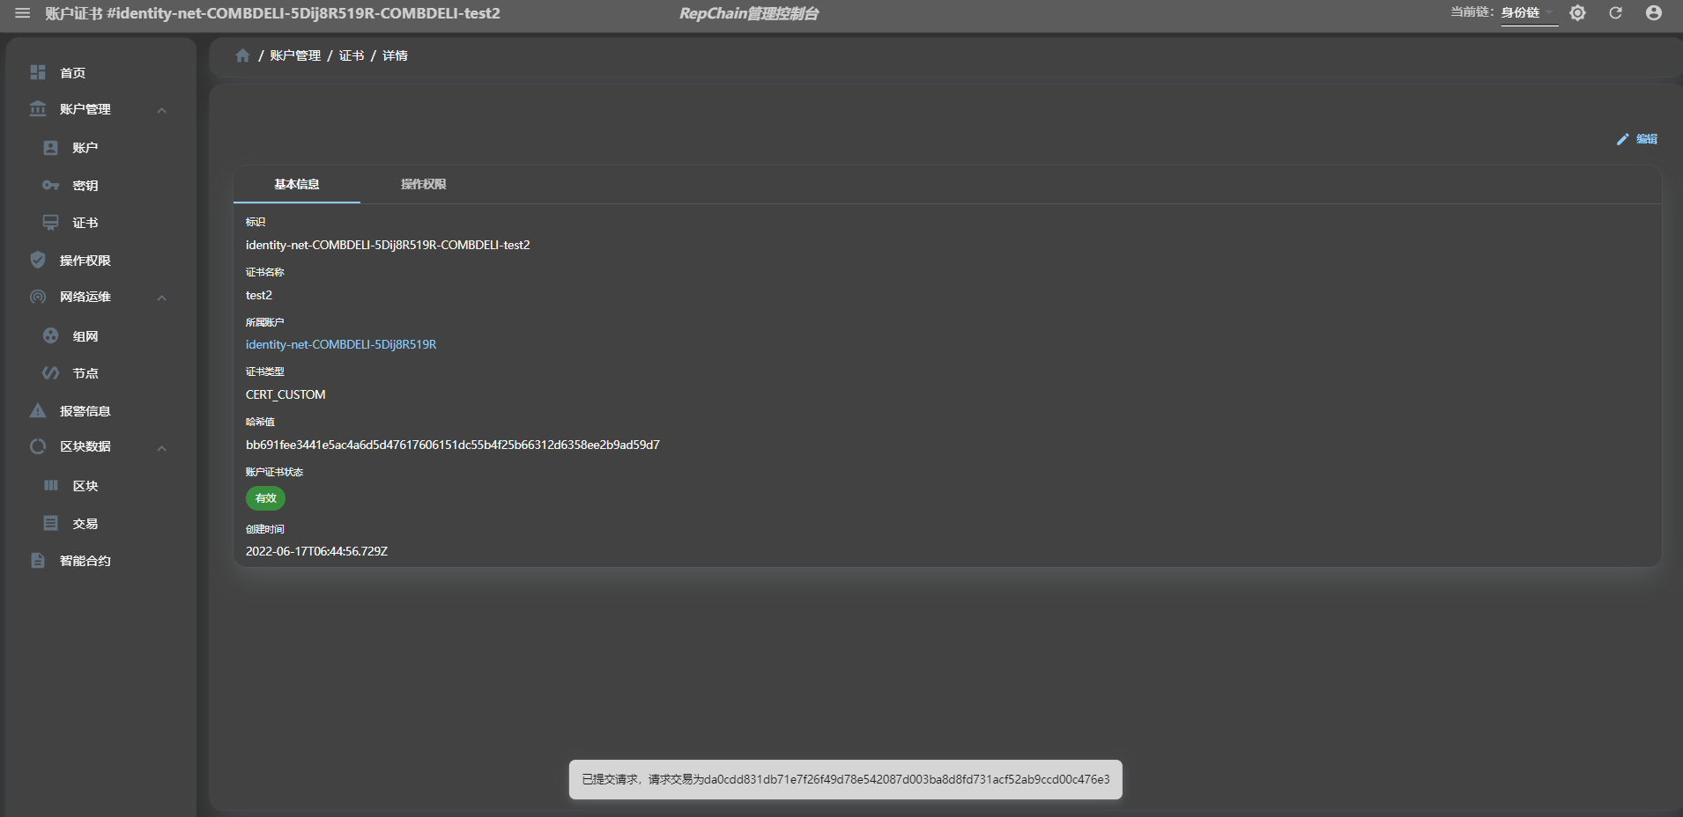Click the refresh icon in header
The image size is (1683, 817).
(1615, 13)
